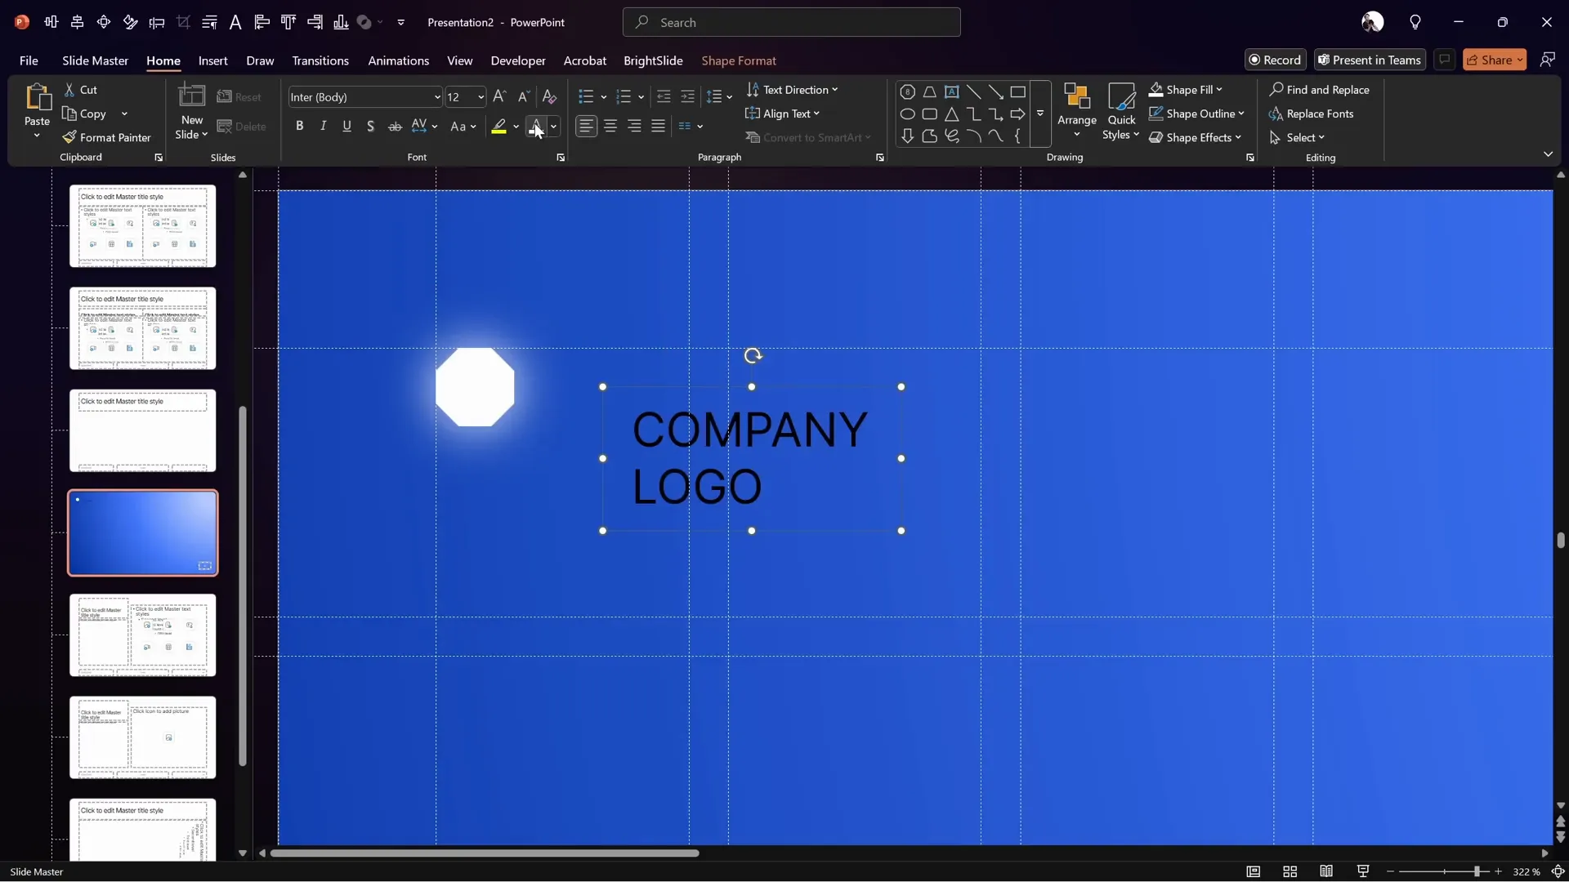This screenshot has height=882, width=1569.
Task: Open the shapes gallery More dropdown
Action: [1039, 114]
